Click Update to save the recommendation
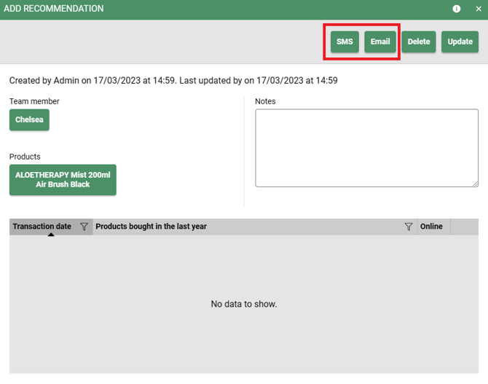The image size is (488, 384). pyautogui.click(x=460, y=42)
